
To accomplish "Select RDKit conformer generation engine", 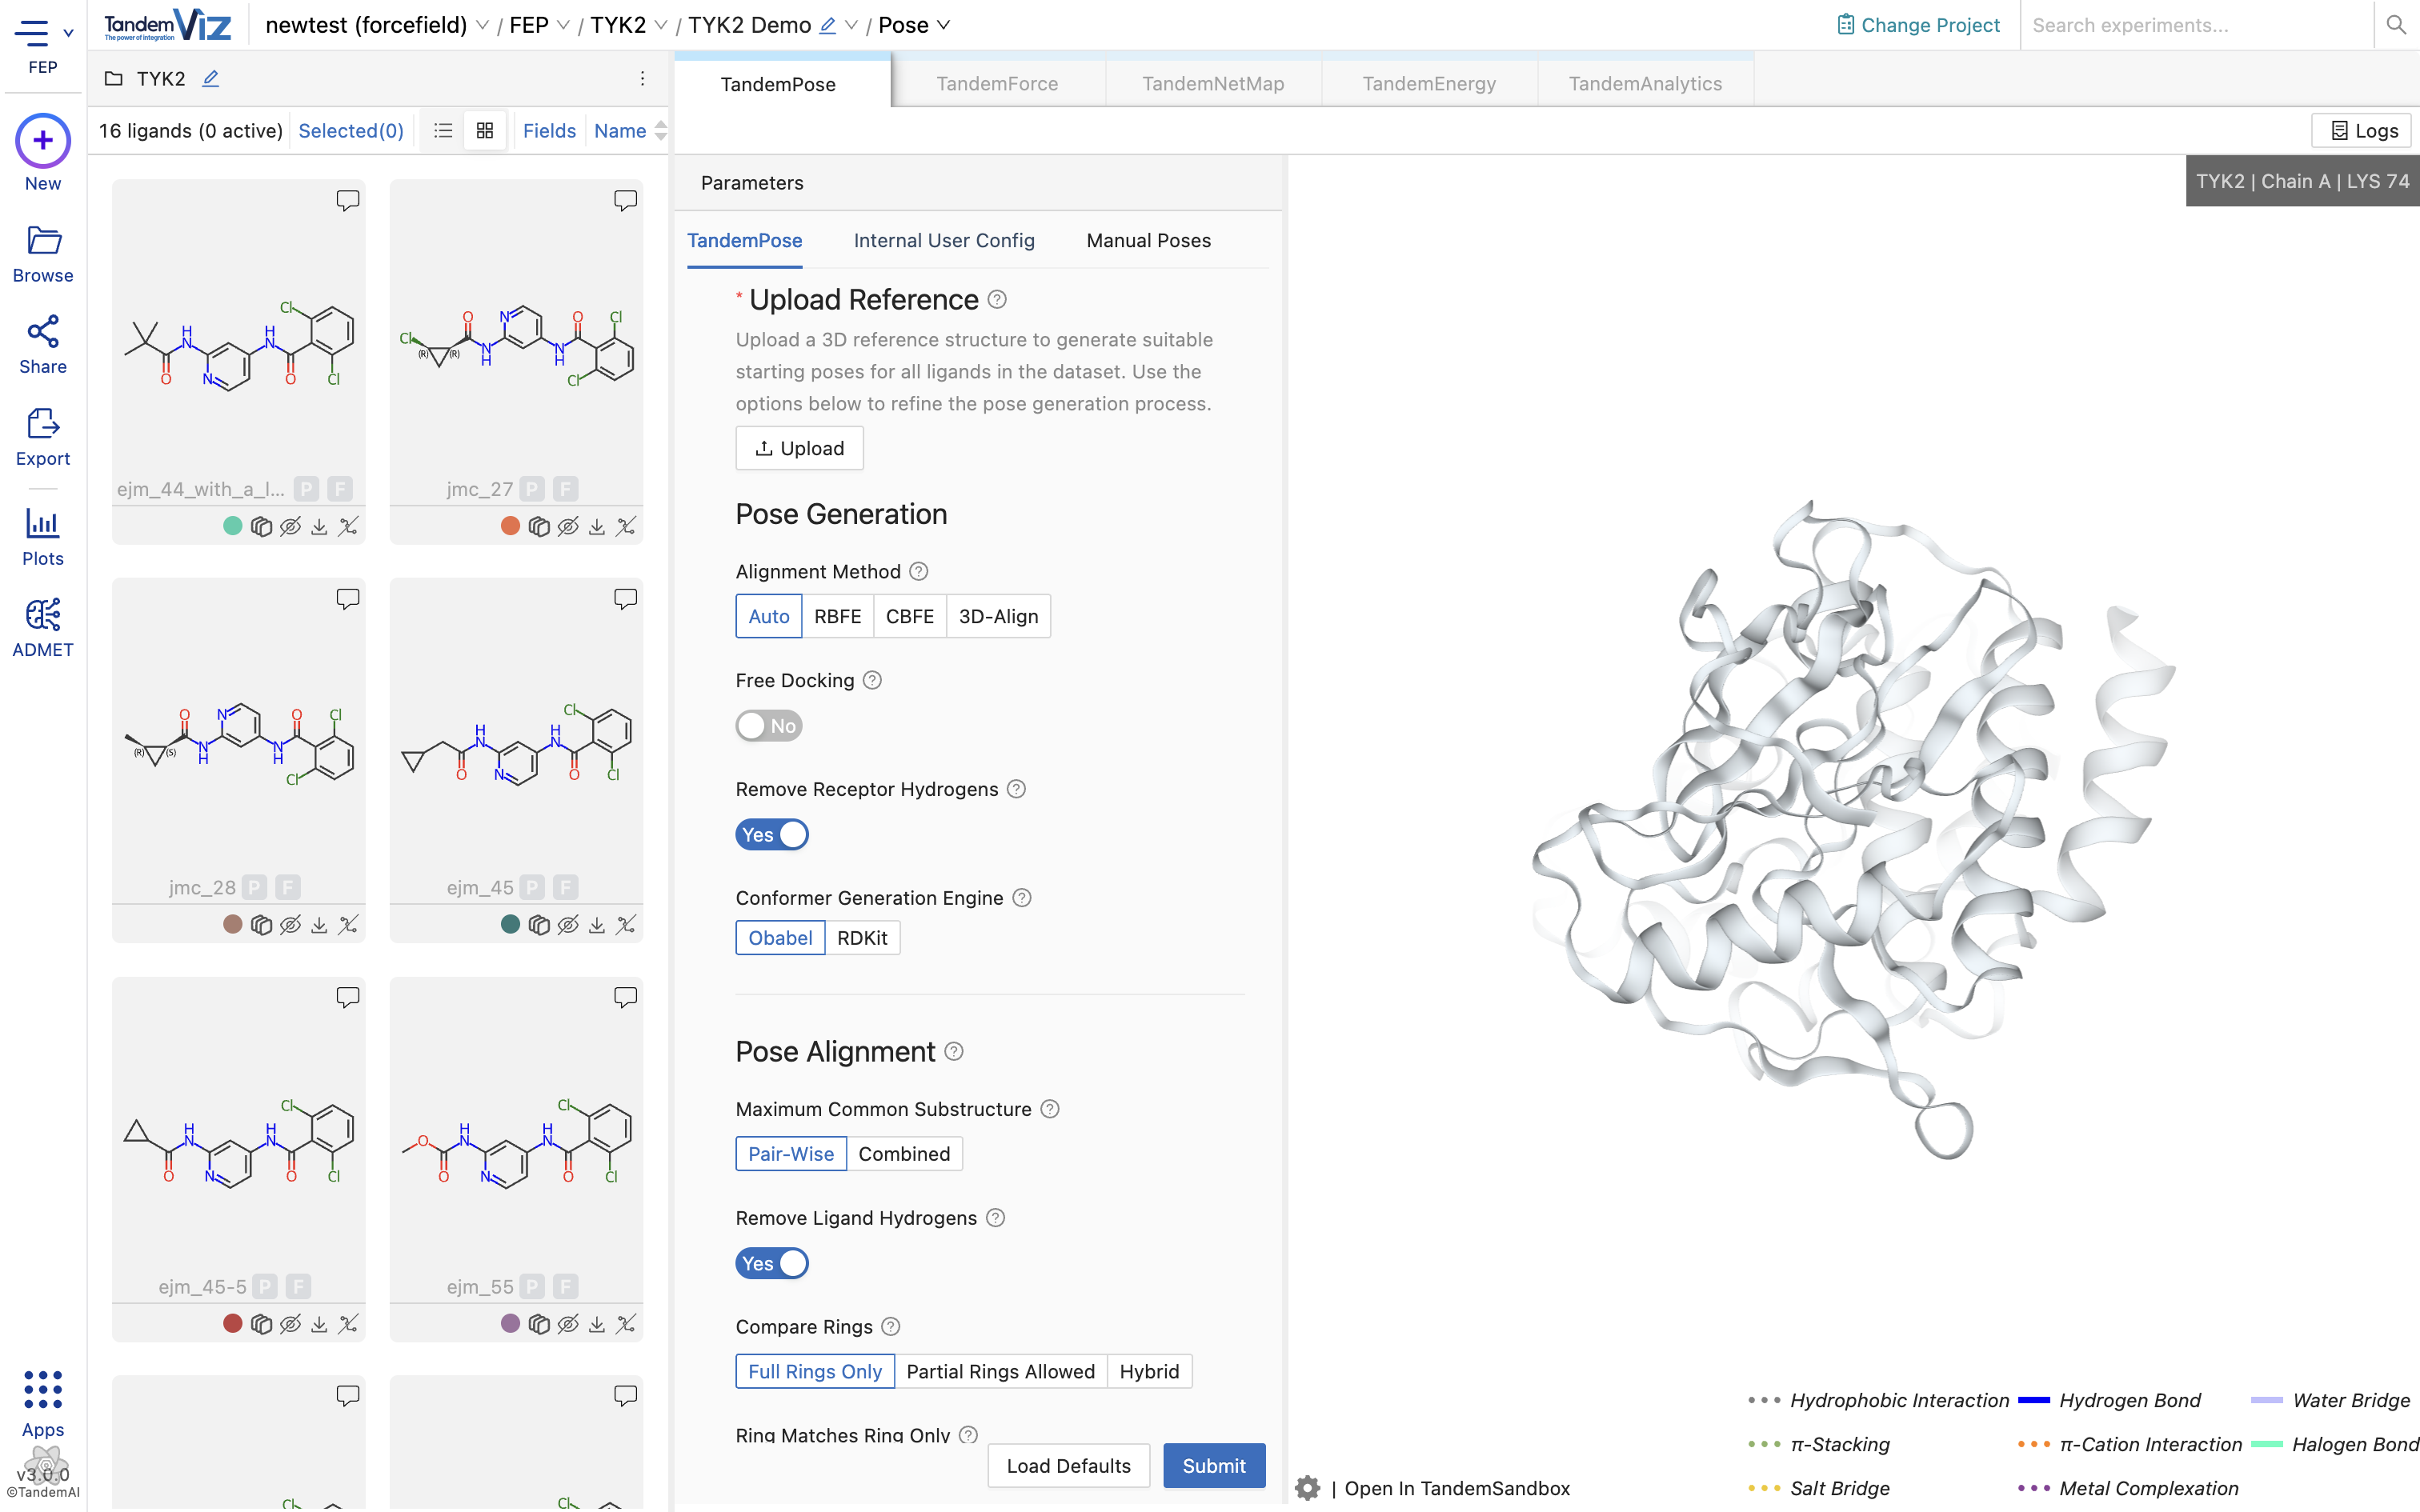I will (862, 938).
